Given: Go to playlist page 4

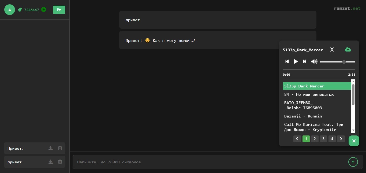Looking at the screenshot, I should tap(332, 139).
